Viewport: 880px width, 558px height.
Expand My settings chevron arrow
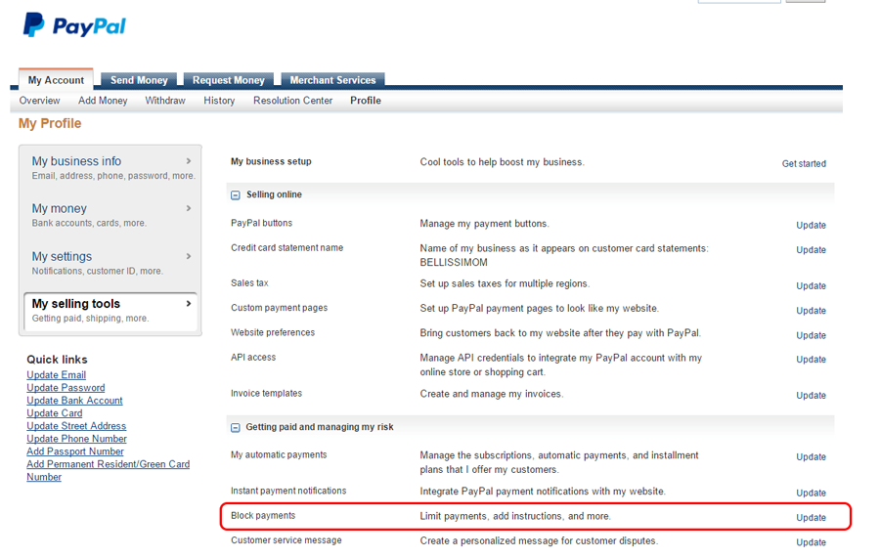click(189, 256)
